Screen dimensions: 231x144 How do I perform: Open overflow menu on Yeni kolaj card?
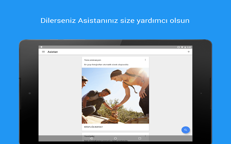[145, 136]
